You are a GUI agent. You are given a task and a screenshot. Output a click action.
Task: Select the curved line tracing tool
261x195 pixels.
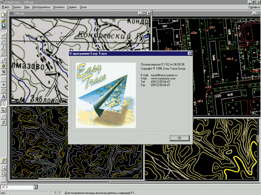coord(3,35)
